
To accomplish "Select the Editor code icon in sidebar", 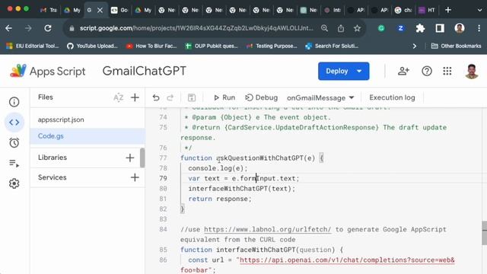I will tap(14, 122).
